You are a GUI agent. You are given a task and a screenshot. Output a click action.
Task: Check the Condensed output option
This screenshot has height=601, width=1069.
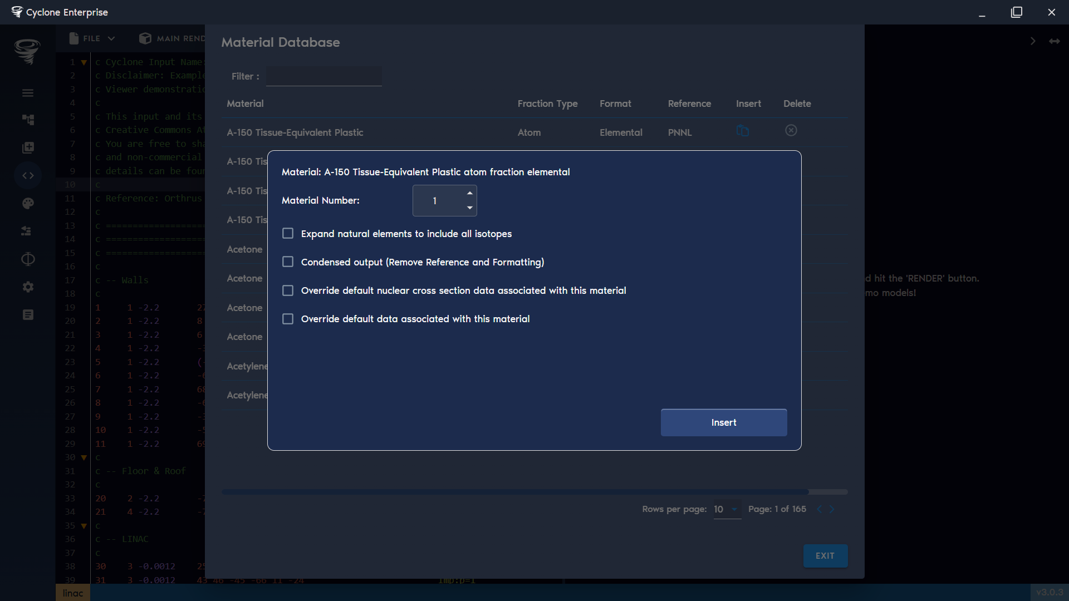(288, 262)
